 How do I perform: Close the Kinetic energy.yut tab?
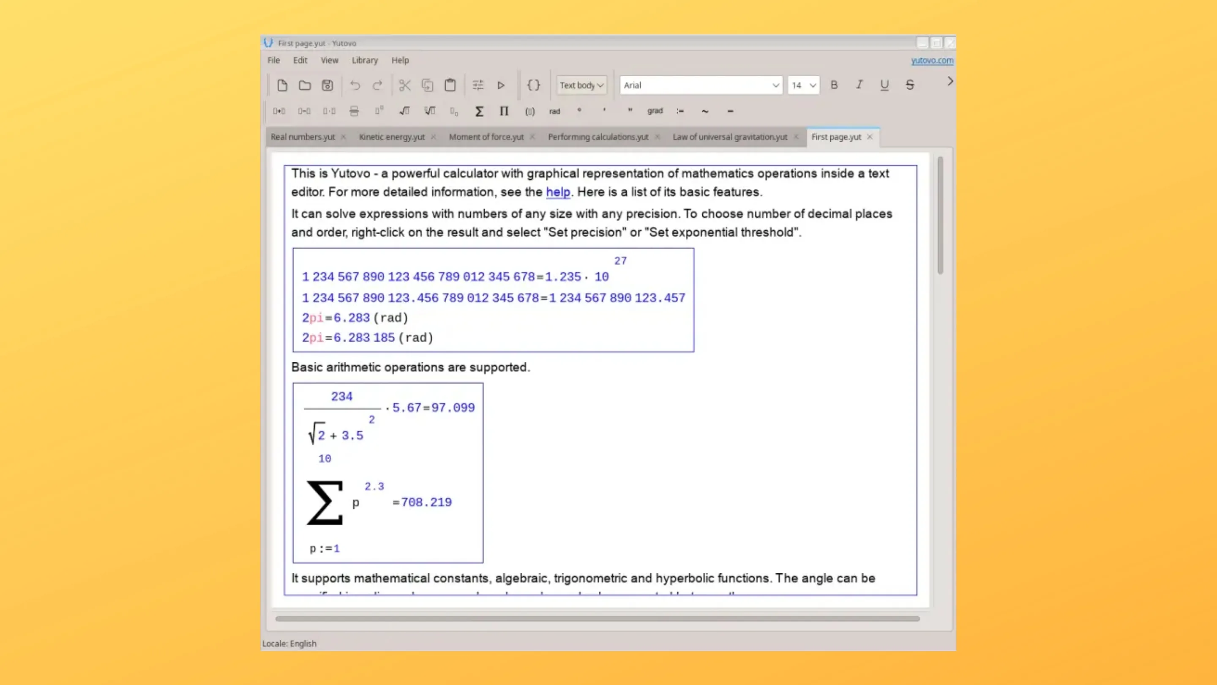tap(433, 137)
